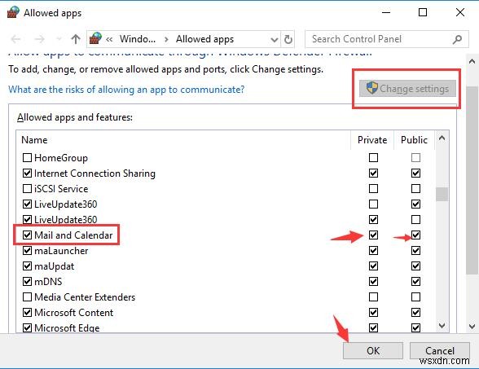Maximize the Allowed apps window

[423, 12]
